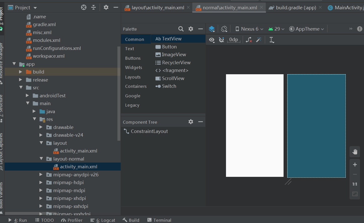Expand the java folder
Viewport: 364px width, 223px height.
(34, 111)
